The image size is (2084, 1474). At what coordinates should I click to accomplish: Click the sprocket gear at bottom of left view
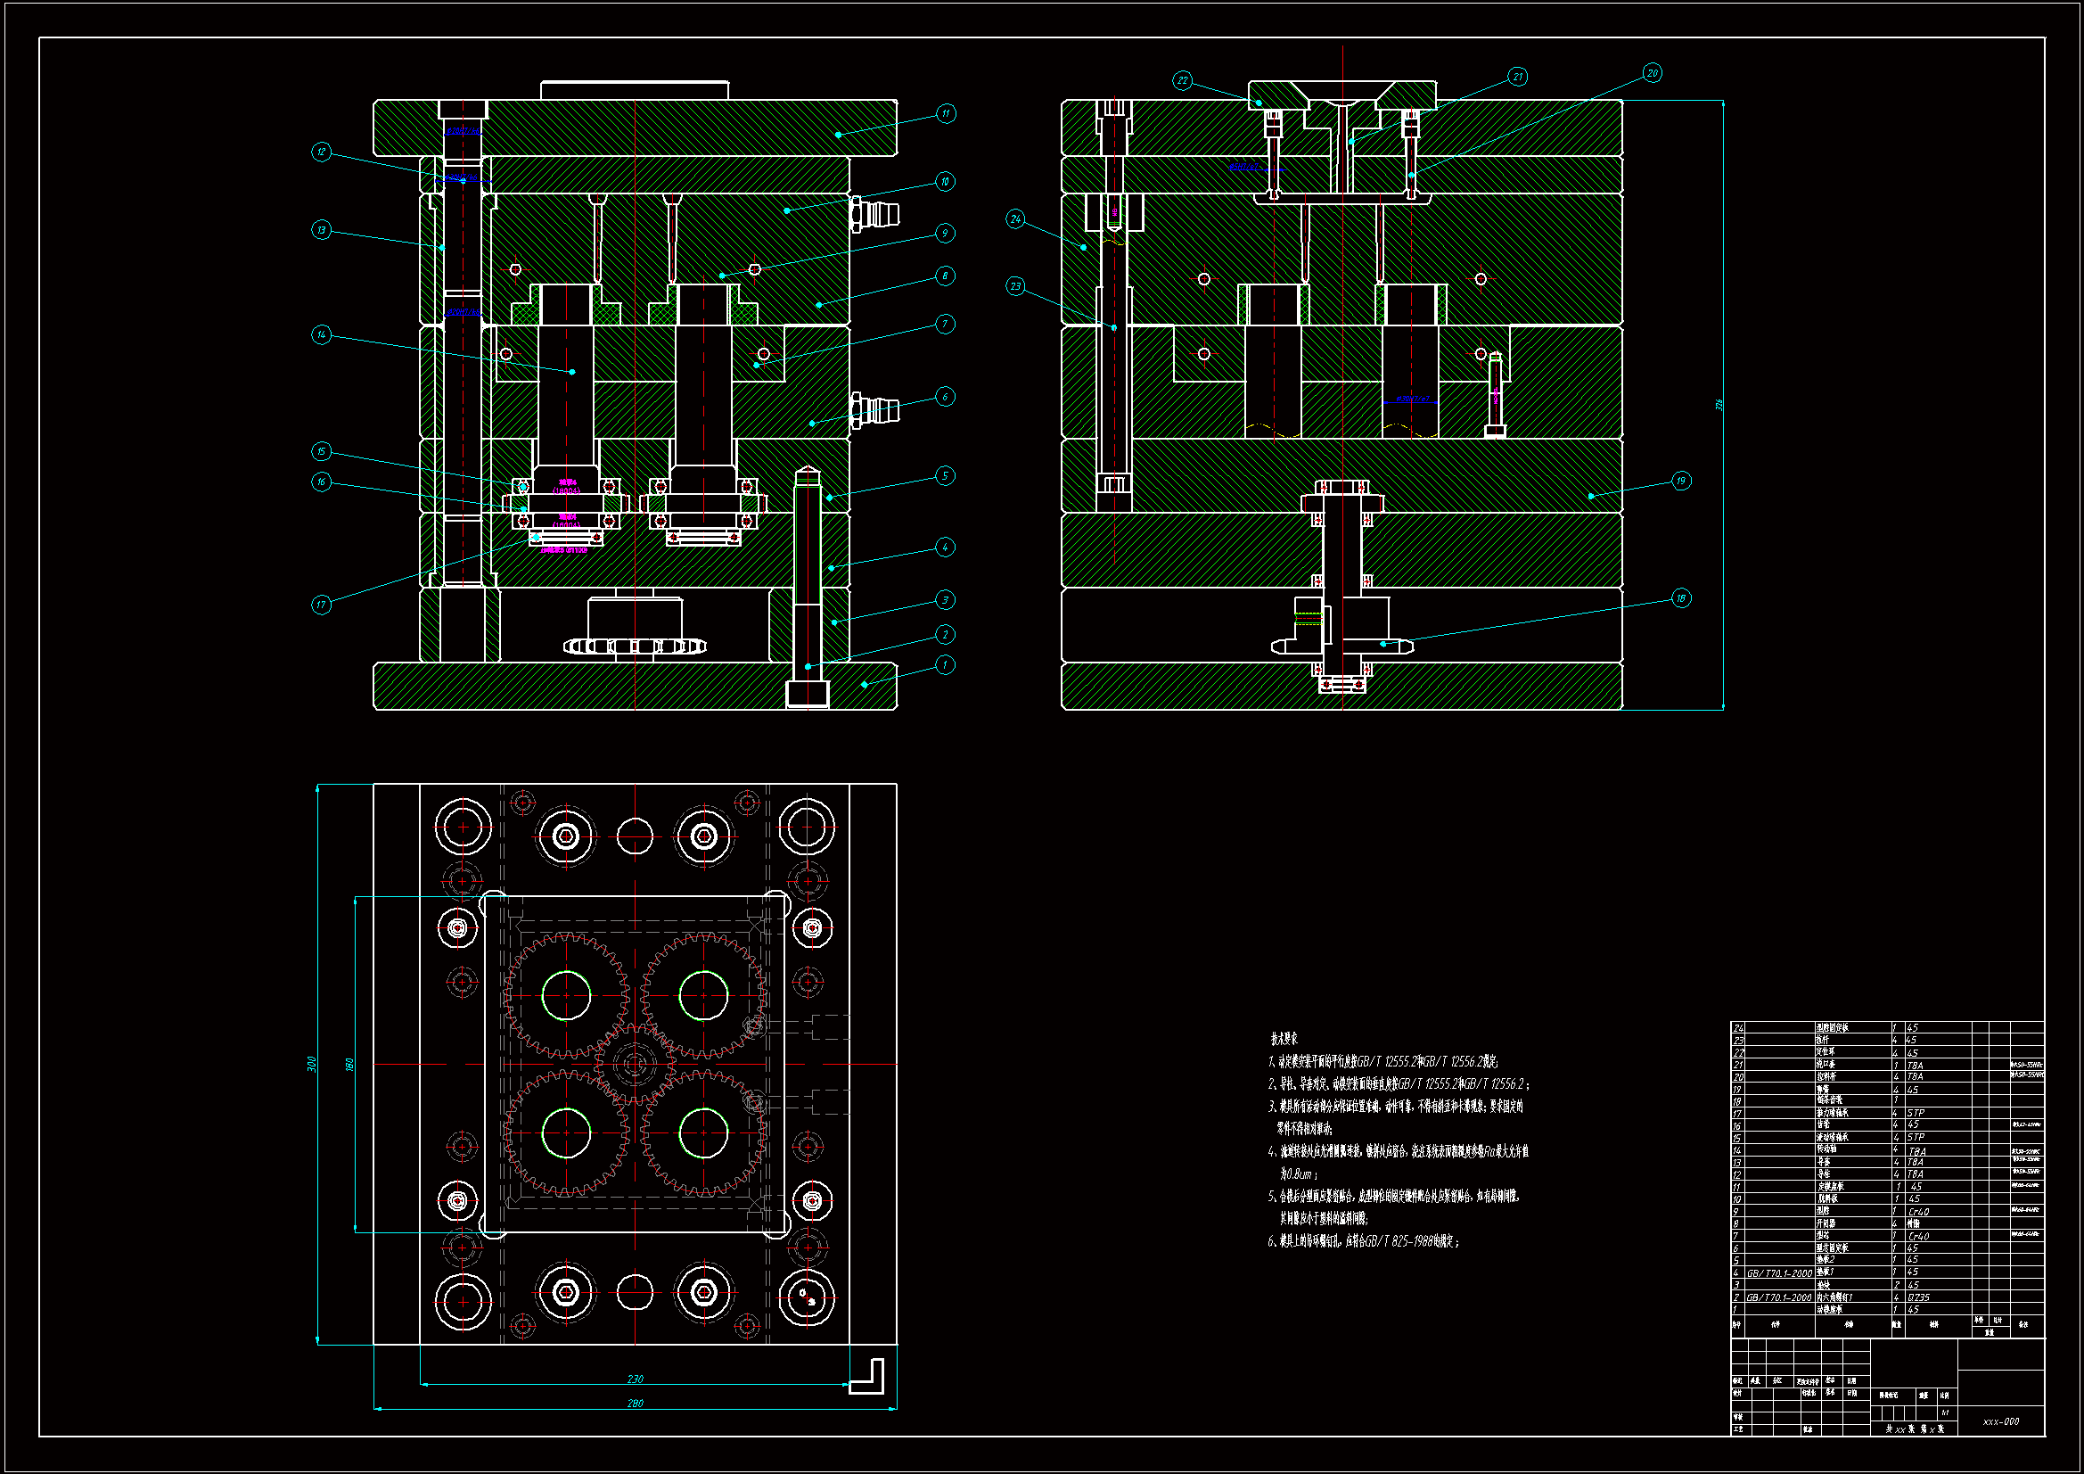pyautogui.click(x=635, y=646)
